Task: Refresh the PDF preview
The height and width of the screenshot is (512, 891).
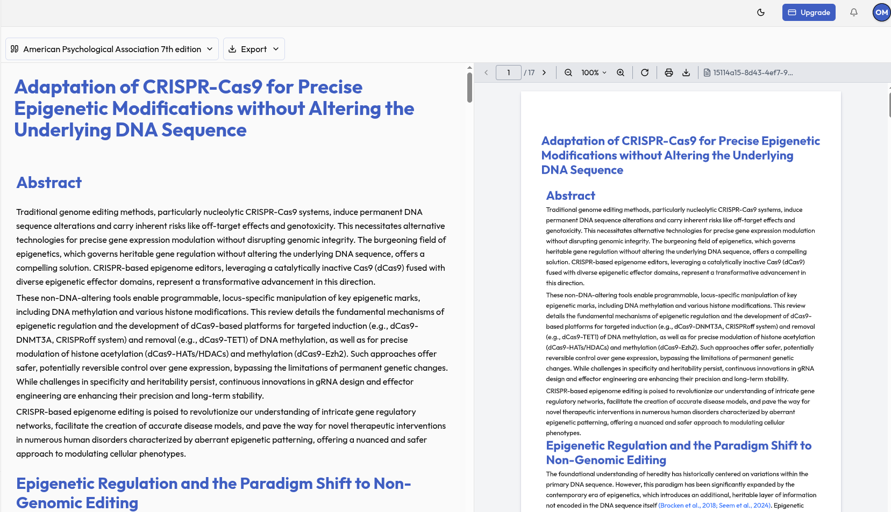Action: (645, 73)
